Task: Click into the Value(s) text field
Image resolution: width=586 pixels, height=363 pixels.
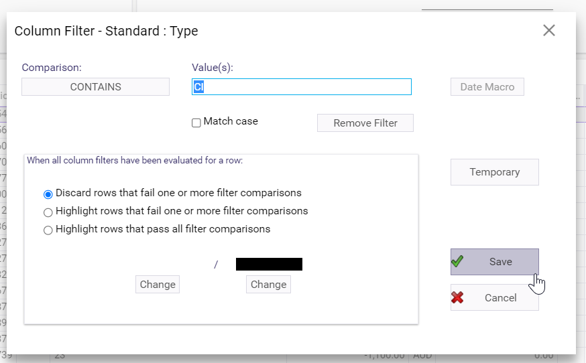Action: [302, 86]
